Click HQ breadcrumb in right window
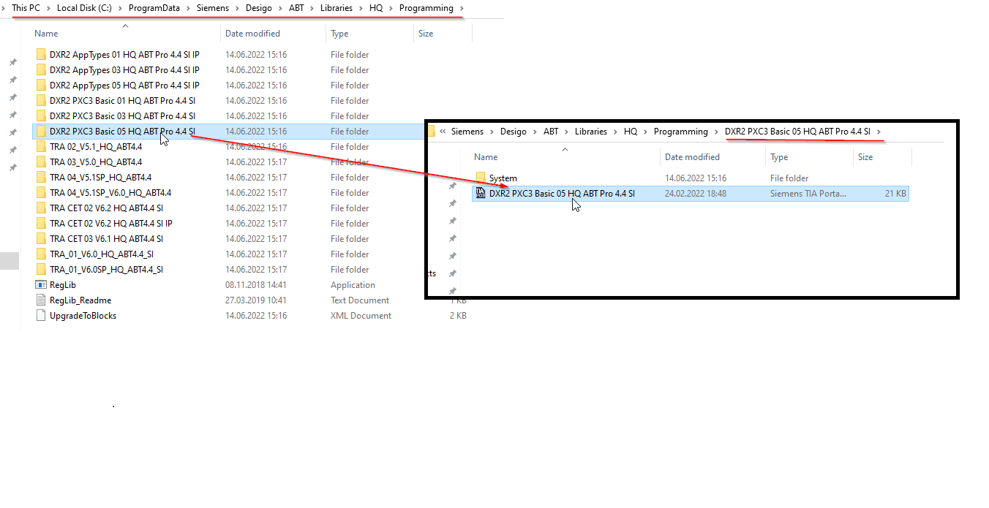 tap(631, 132)
